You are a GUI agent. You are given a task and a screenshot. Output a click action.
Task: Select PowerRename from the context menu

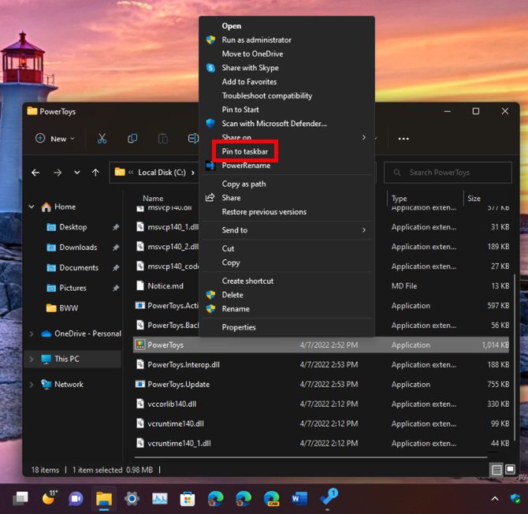pos(246,166)
